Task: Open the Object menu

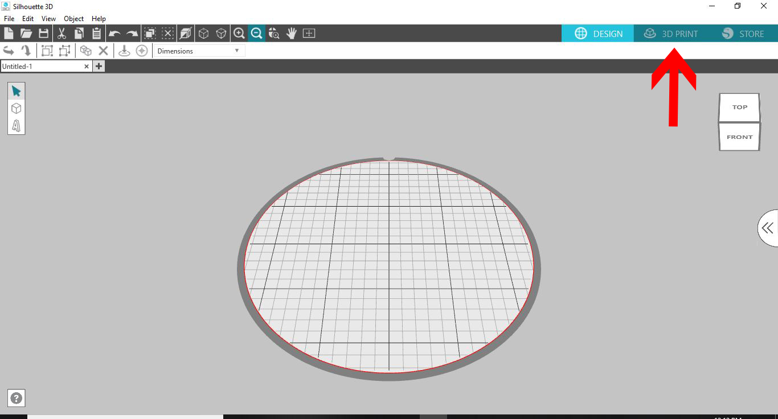Action: click(x=74, y=19)
